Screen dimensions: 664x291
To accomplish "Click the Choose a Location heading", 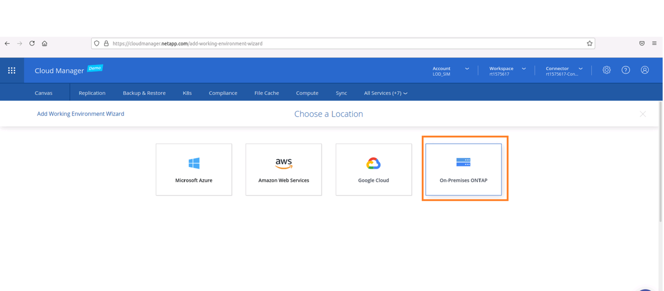I will 328,114.
